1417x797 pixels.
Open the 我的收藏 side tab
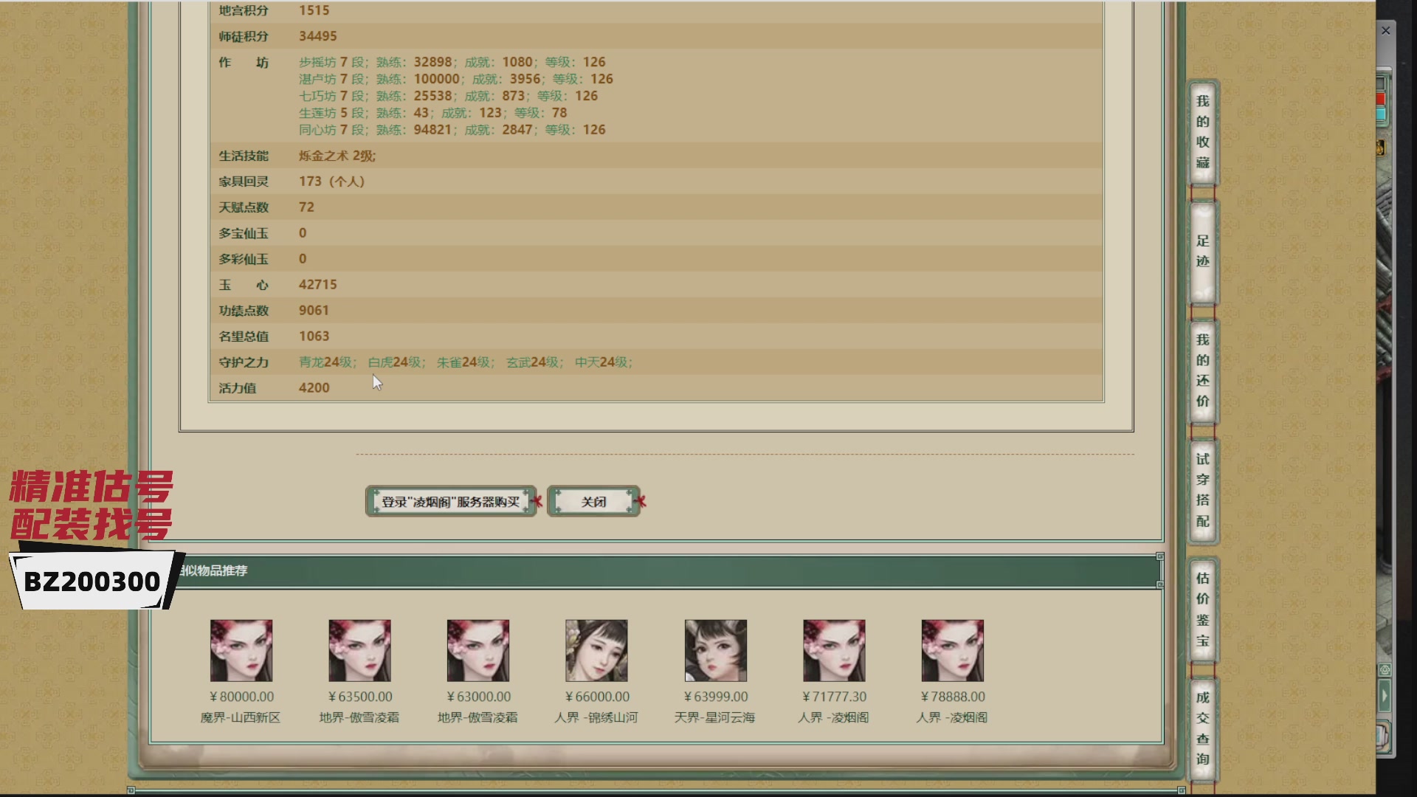pos(1202,131)
